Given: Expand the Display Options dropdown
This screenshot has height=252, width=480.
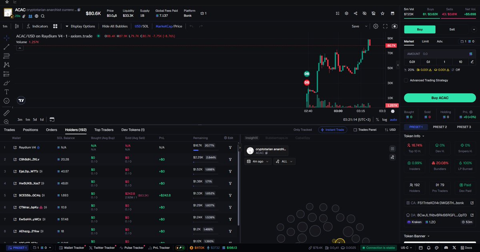Looking at the screenshot, I should [80, 26].
